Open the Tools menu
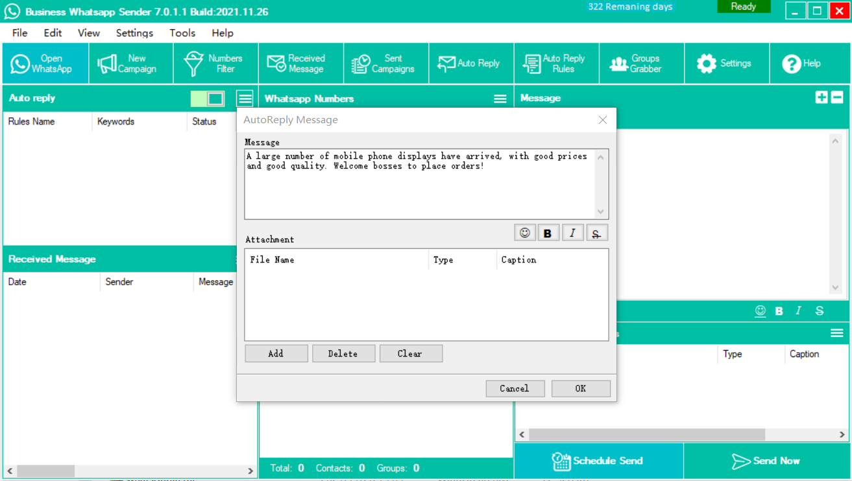This screenshot has width=852, height=481. coord(182,33)
